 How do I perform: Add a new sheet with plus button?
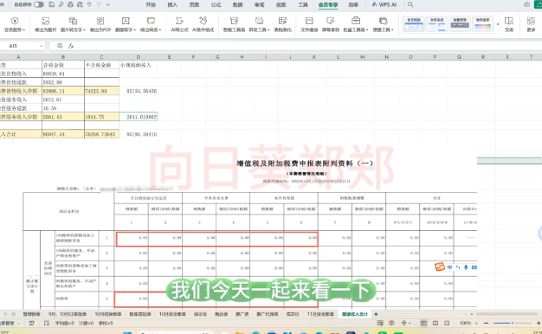376,314
